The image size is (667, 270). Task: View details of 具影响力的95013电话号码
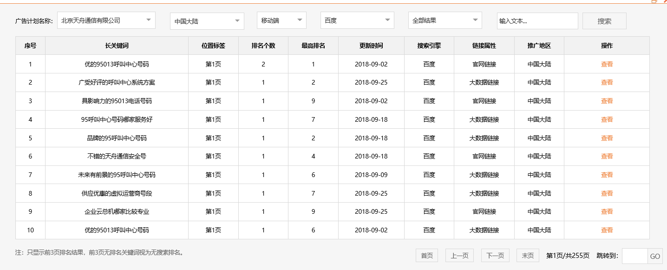(x=607, y=101)
